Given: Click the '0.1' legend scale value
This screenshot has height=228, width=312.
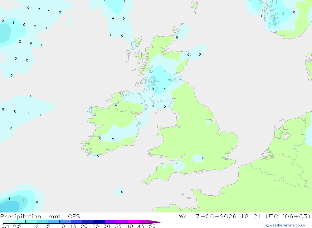Looking at the screenshot, I should click(x=5, y=226).
